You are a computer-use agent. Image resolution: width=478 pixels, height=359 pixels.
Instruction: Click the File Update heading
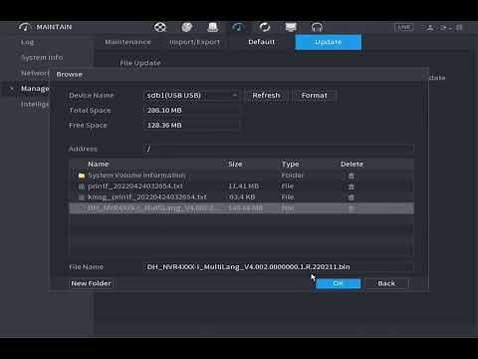[x=140, y=63]
